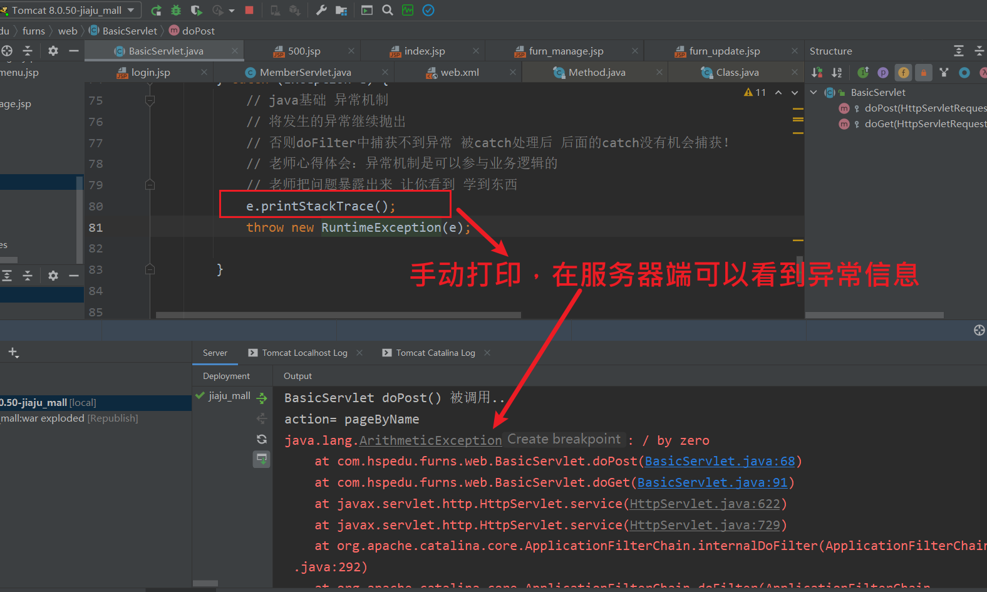Hide the project panel with the minus button
This screenshot has width=987, height=592.
74,51
